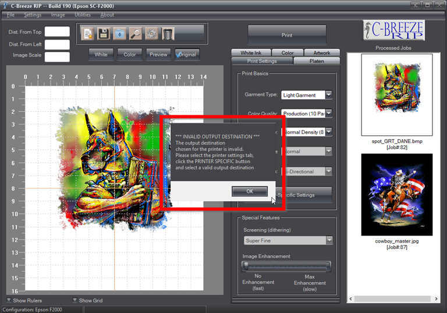Click the 'Max Enhancement (slow)' label
Image resolution: width=447 pixels, height=313 pixels.
(x=310, y=283)
